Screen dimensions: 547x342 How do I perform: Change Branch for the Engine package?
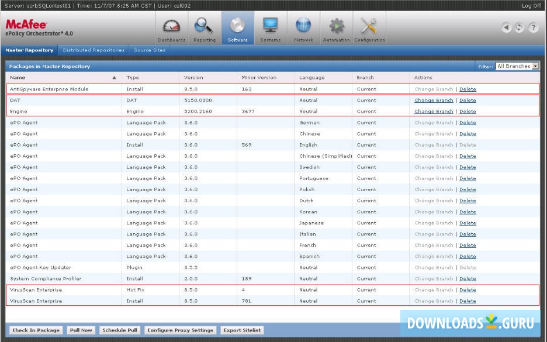point(434,111)
